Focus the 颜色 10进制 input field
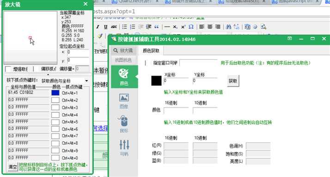 tap(205, 110)
